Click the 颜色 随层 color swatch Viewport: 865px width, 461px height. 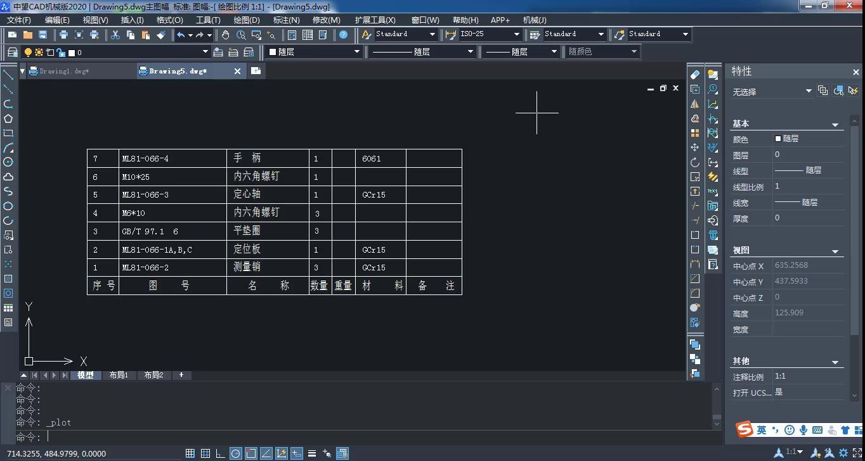[x=778, y=139]
